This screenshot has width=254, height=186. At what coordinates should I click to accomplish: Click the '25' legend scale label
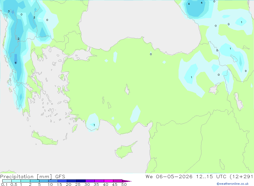pos(78,184)
